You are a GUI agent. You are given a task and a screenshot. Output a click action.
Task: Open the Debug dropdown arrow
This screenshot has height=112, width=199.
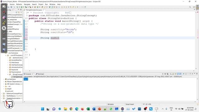point(19,7)
